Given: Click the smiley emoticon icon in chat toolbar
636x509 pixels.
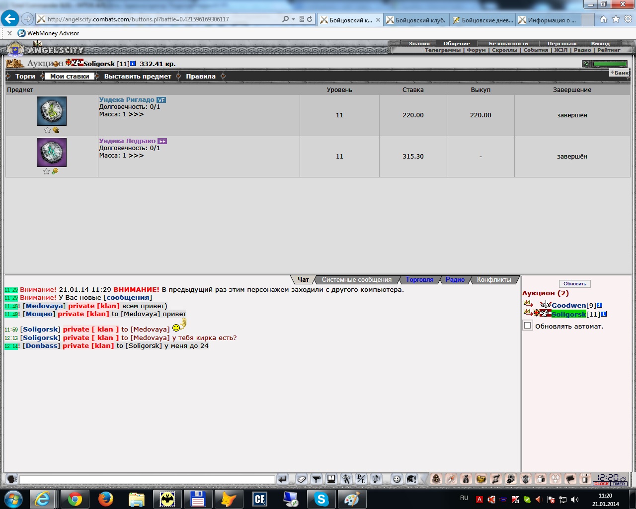Looking at the screenshot, I should coord(397,479).
